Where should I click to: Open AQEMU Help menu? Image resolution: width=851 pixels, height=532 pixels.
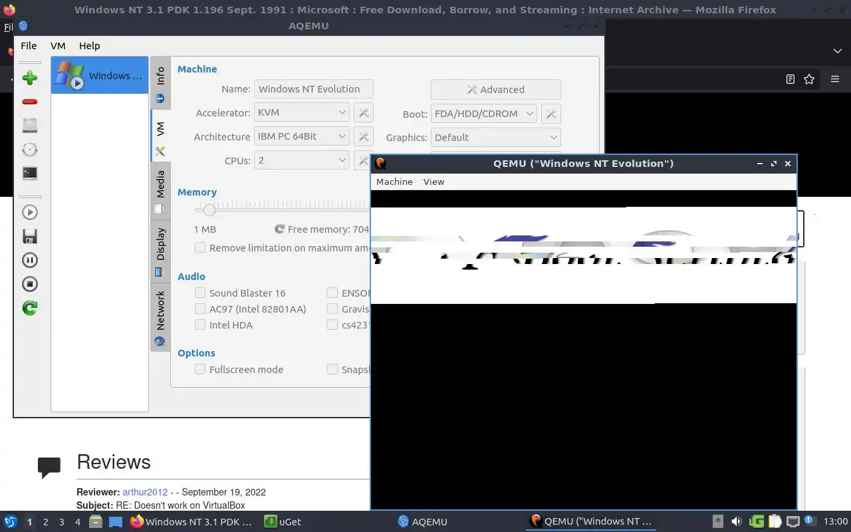coord(89,46)
